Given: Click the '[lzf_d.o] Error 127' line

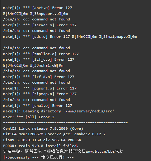Looking at the screenshot, I should (x=39, y=77).
